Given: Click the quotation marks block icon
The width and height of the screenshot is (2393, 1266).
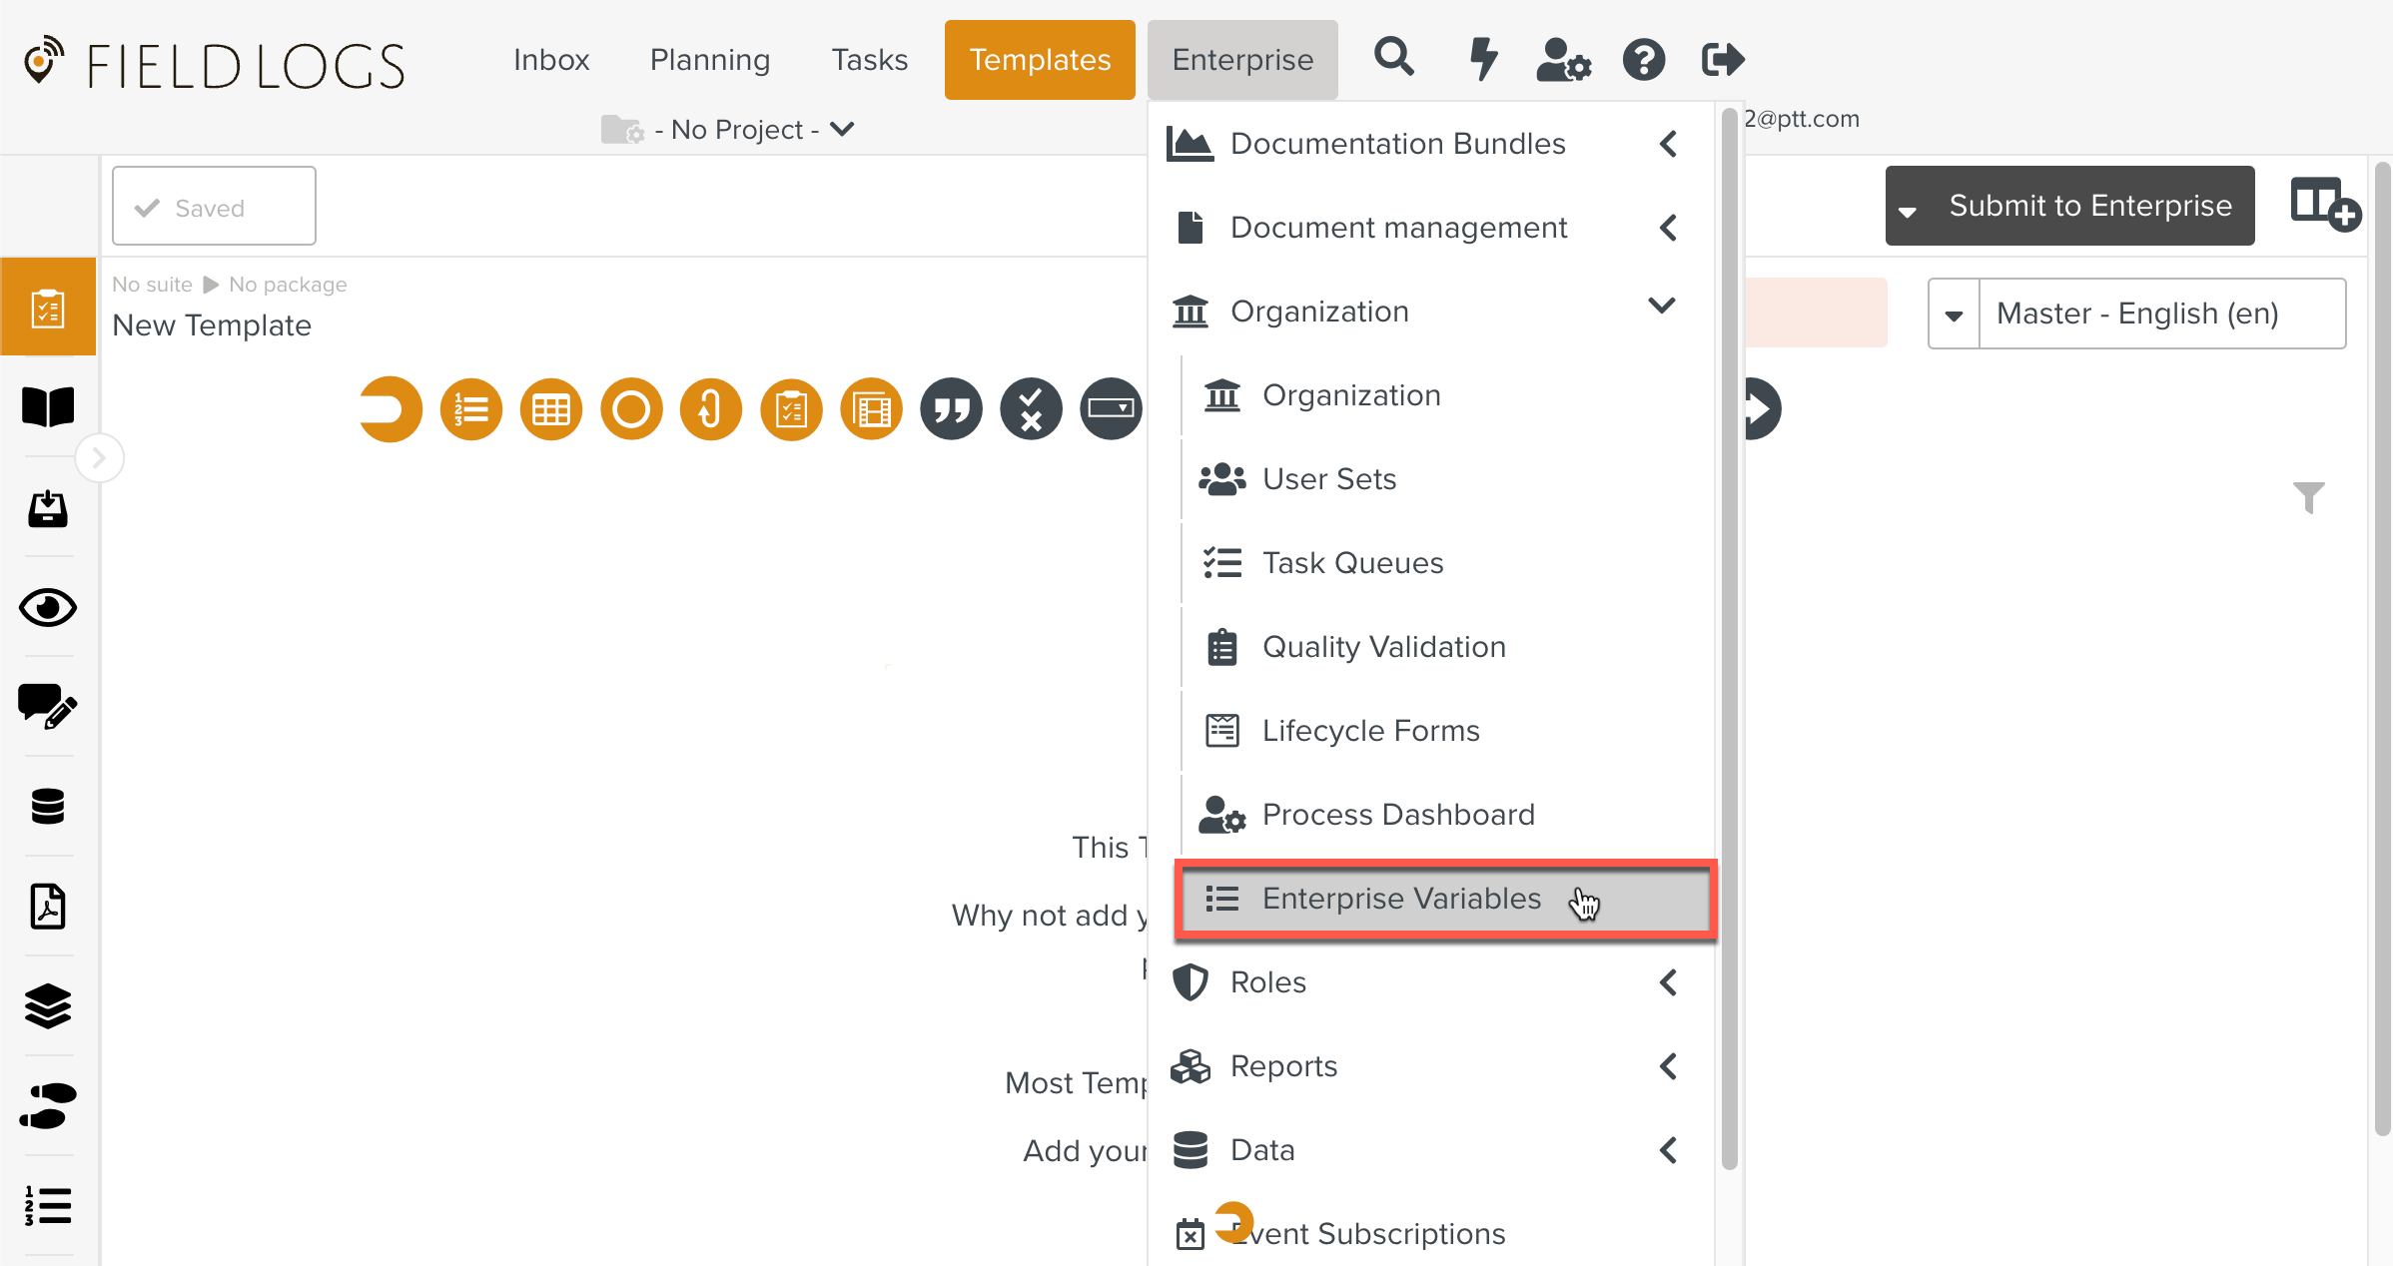Looking at the screenshot, I should [x=951, y=409].
